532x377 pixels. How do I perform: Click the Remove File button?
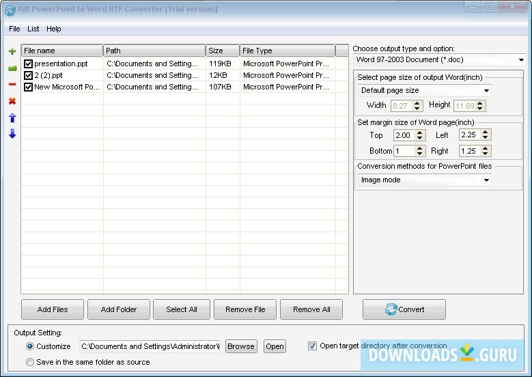[245, 309]
